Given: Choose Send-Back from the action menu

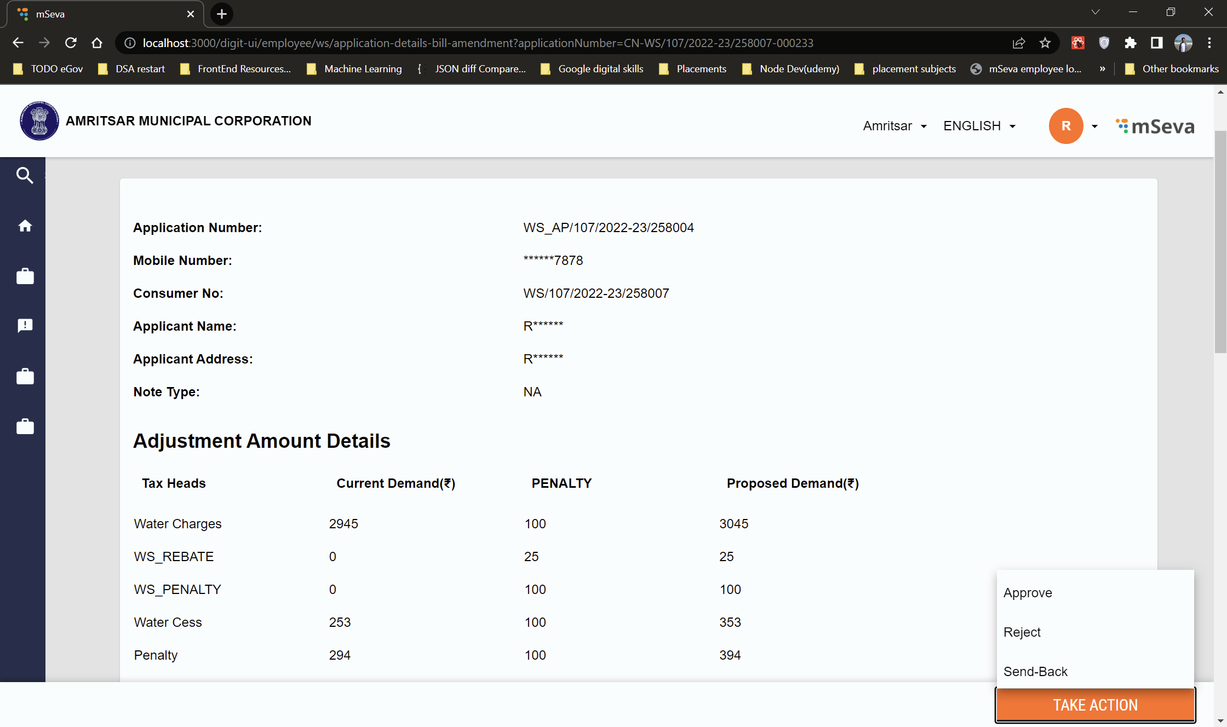Looking at the screenshot, I should click(1035, 672).
